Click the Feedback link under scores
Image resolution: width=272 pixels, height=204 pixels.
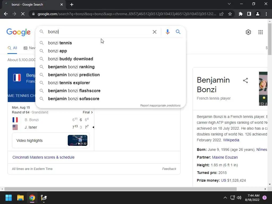click(x=169, y=169)
